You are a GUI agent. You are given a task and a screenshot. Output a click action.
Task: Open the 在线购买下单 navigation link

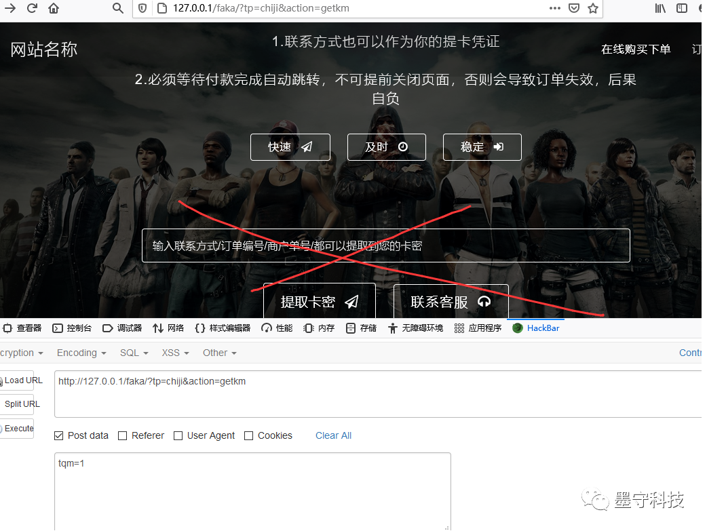click(x=636, y=49)
